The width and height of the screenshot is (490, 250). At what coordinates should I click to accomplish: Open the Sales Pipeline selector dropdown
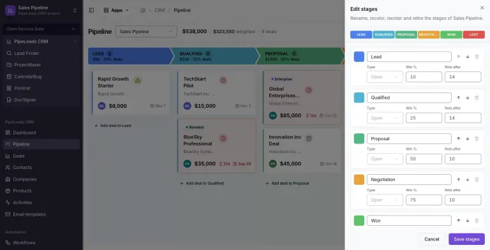[146, 31]
